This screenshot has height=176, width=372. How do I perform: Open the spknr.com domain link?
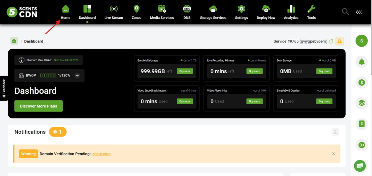pos(101,154)
